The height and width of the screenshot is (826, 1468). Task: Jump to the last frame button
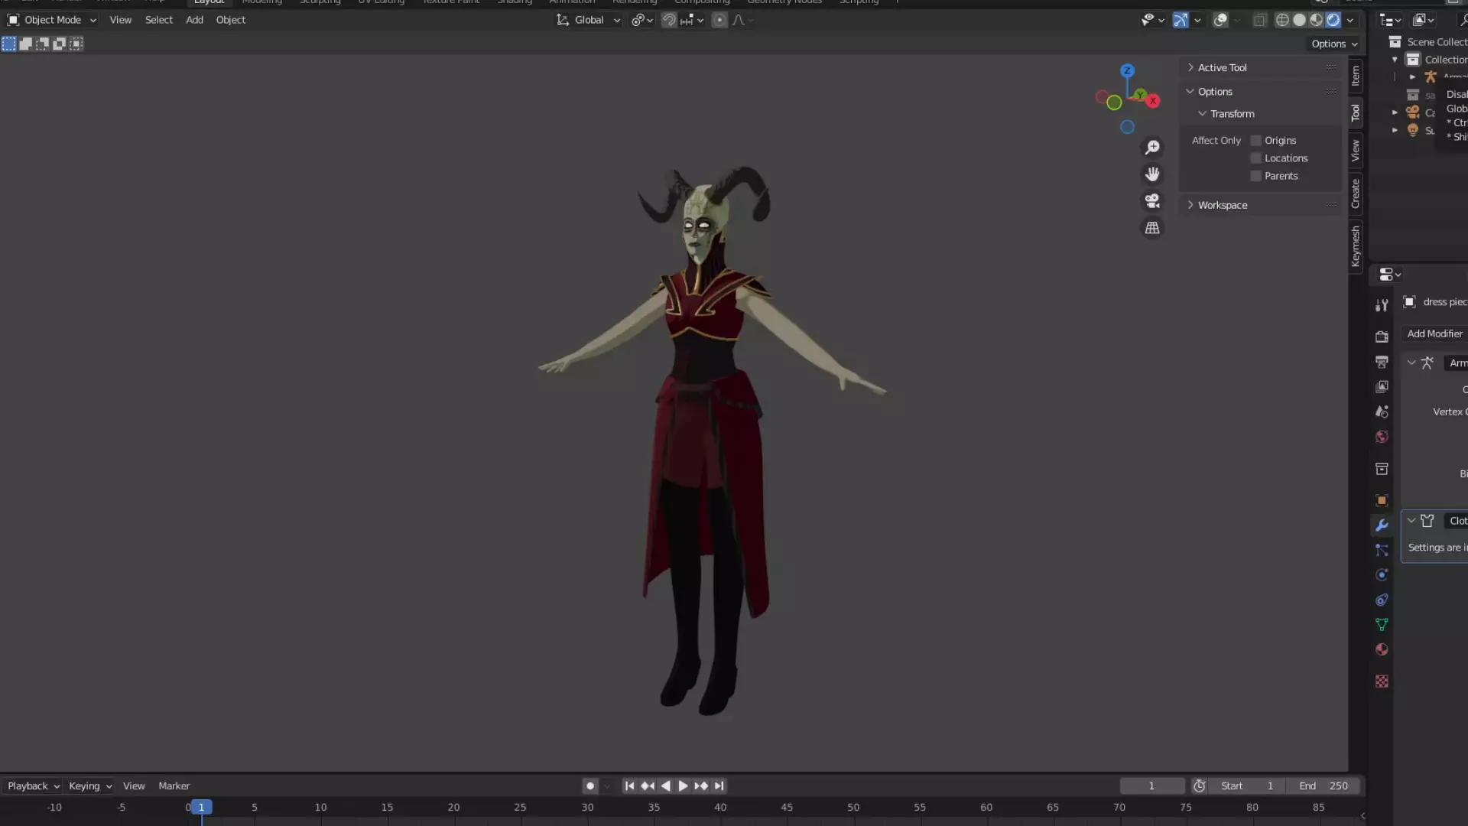click(x=719, y=785)
